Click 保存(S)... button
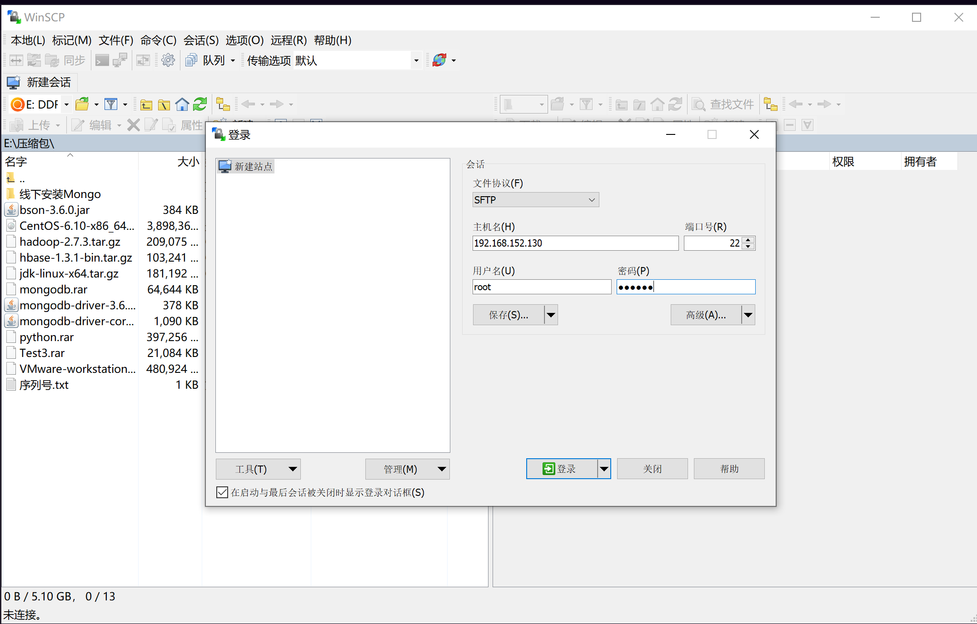This screenshot has height=624, width=977. pos(508,315)
